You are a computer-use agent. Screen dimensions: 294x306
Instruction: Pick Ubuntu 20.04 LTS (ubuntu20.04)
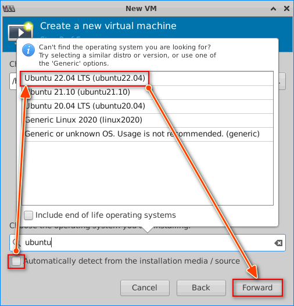[x=148, y=107]
